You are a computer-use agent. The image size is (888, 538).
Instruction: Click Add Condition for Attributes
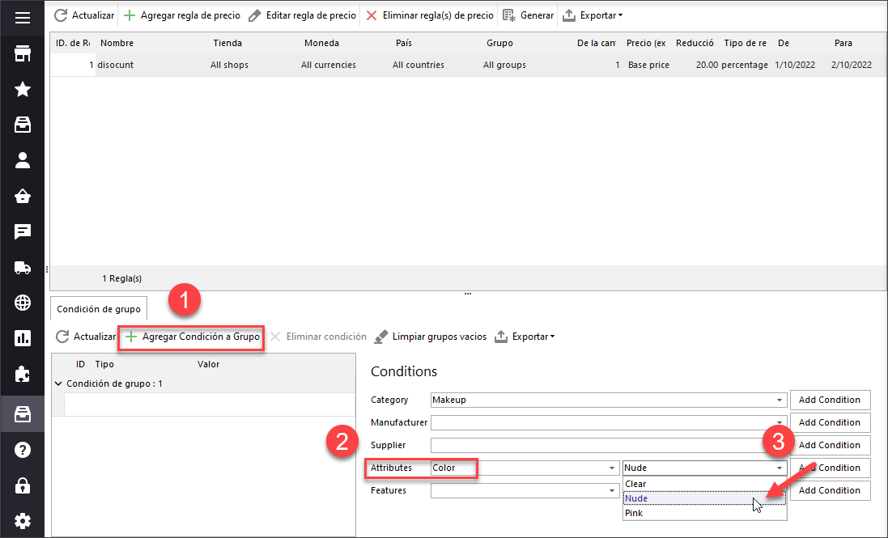(830, 468)
